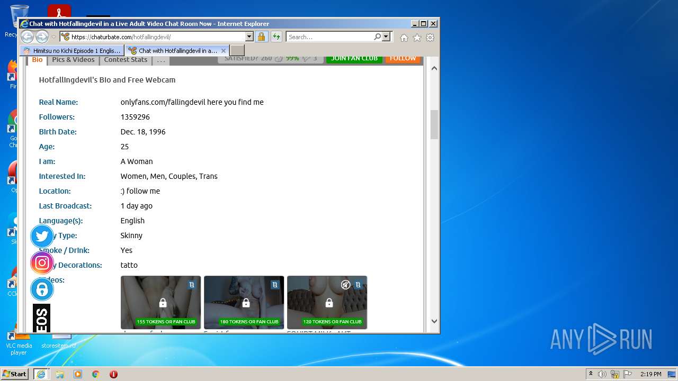Close the Chat with Hotfallingdevil tab
Viewport: 678px width, 381px height.
224,51
